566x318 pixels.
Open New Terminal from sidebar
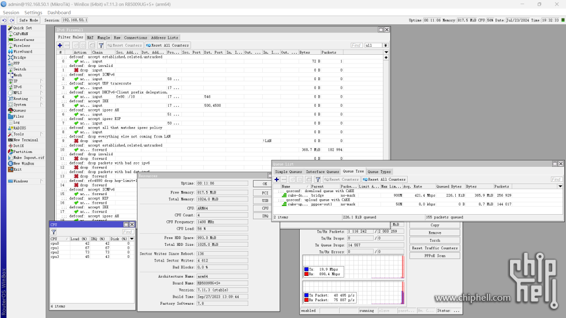tap(25, 140)
